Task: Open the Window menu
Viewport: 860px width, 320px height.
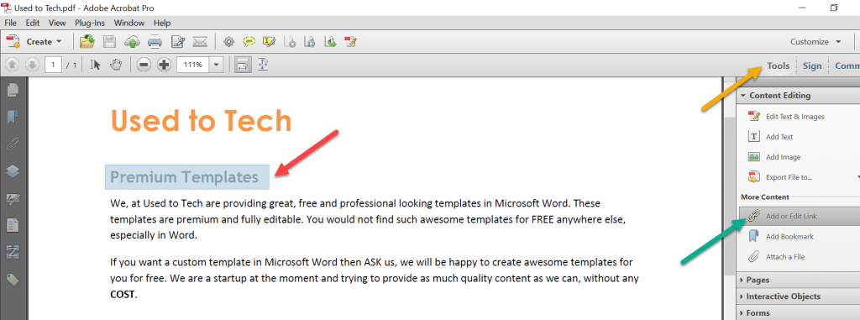Action: coord(129,23)
